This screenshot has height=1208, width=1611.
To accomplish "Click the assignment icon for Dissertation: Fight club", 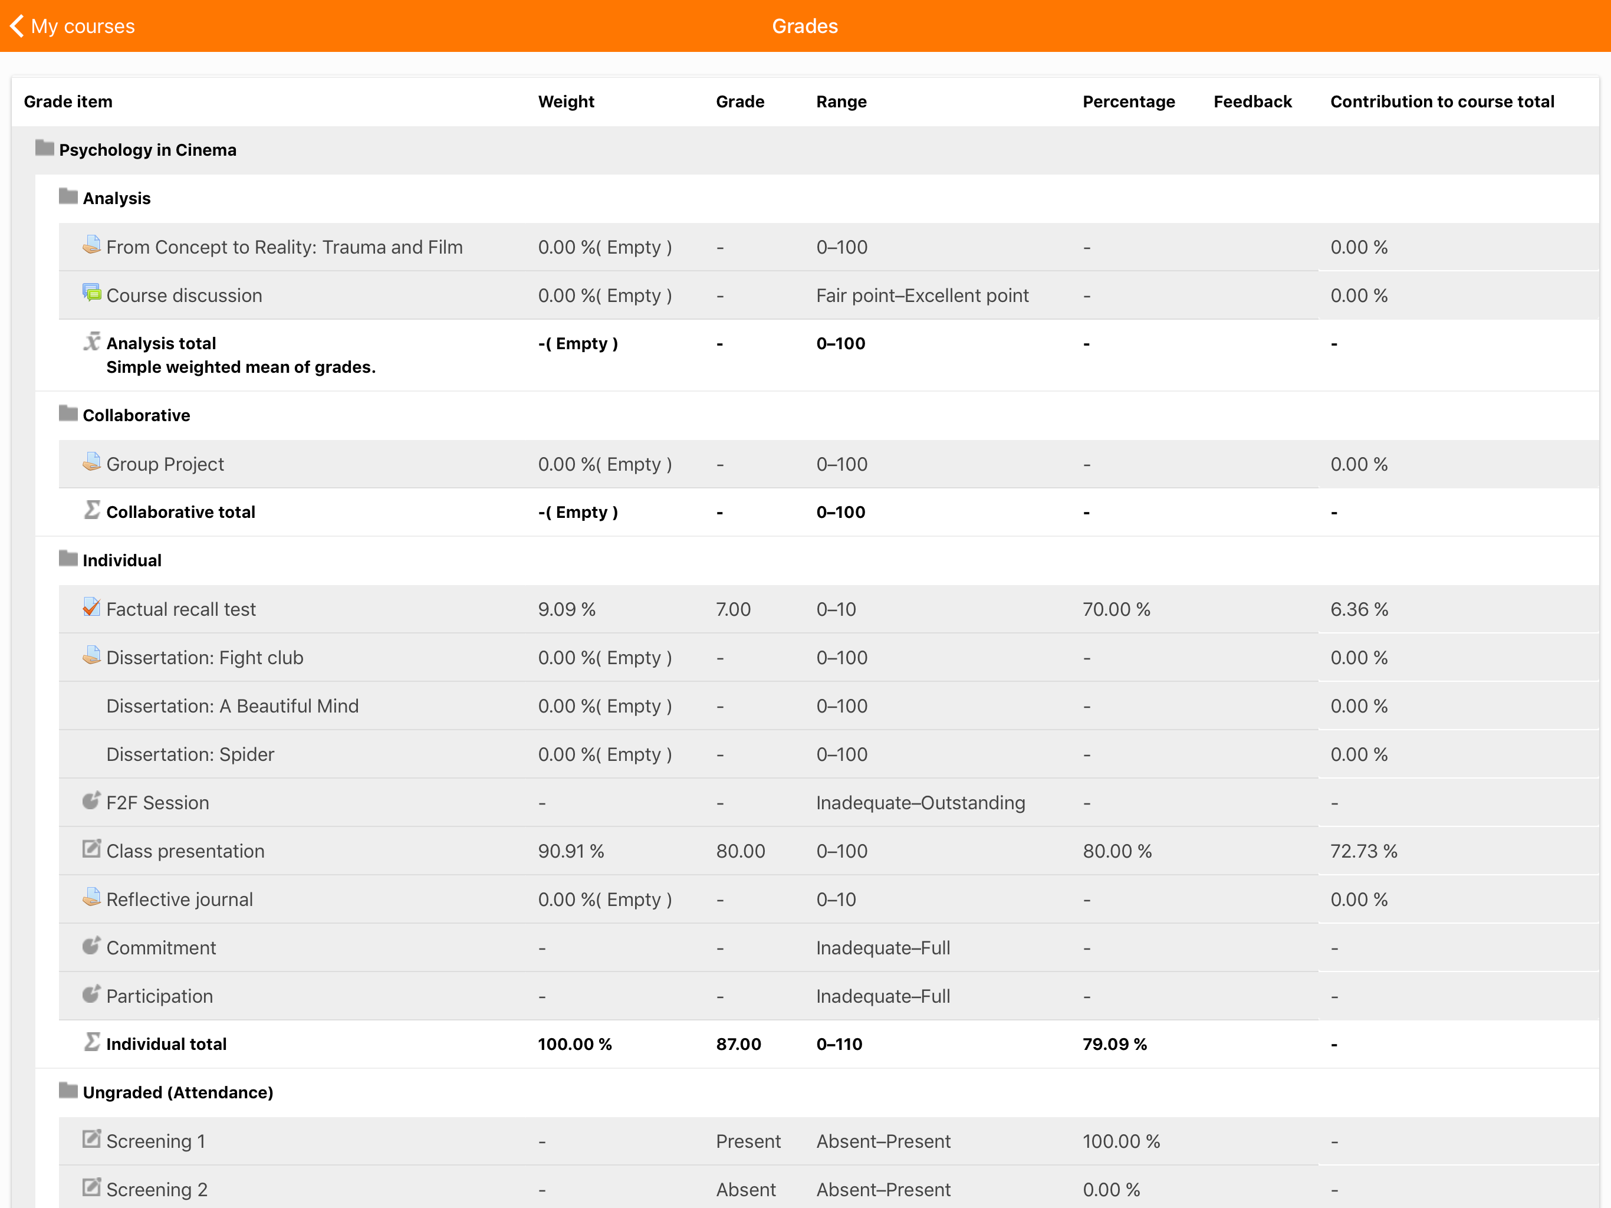I will (x=92, y=655).
